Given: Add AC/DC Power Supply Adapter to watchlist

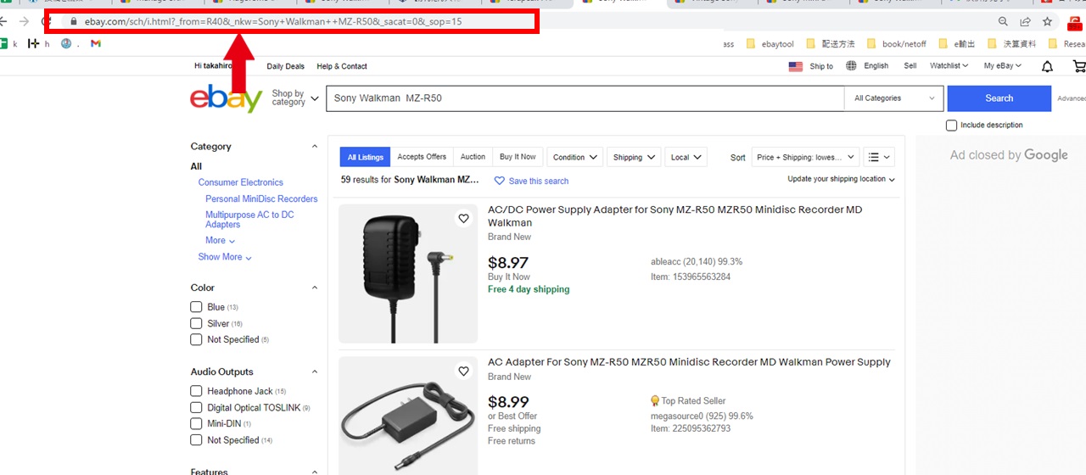Looking at the screenshot, I should (463, 219).
